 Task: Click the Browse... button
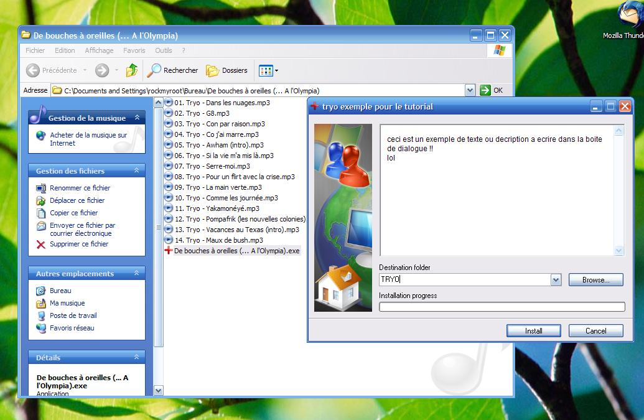(x=595, y=280)
